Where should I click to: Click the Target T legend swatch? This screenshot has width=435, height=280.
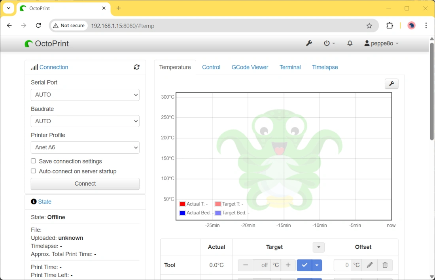pyautogui.click(x=218, y=204)
